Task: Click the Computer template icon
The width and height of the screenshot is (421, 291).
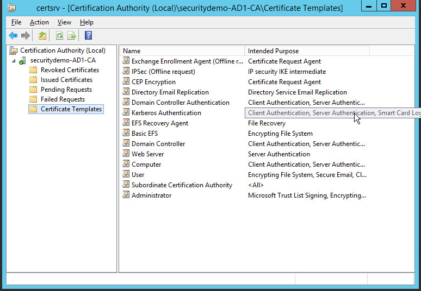Action: tap(126, 164)
